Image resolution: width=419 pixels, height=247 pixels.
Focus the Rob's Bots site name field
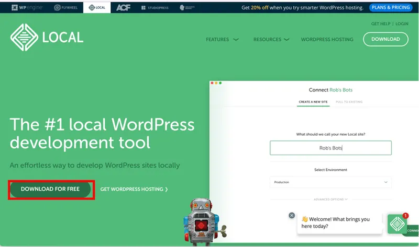(x=330, y=148)
